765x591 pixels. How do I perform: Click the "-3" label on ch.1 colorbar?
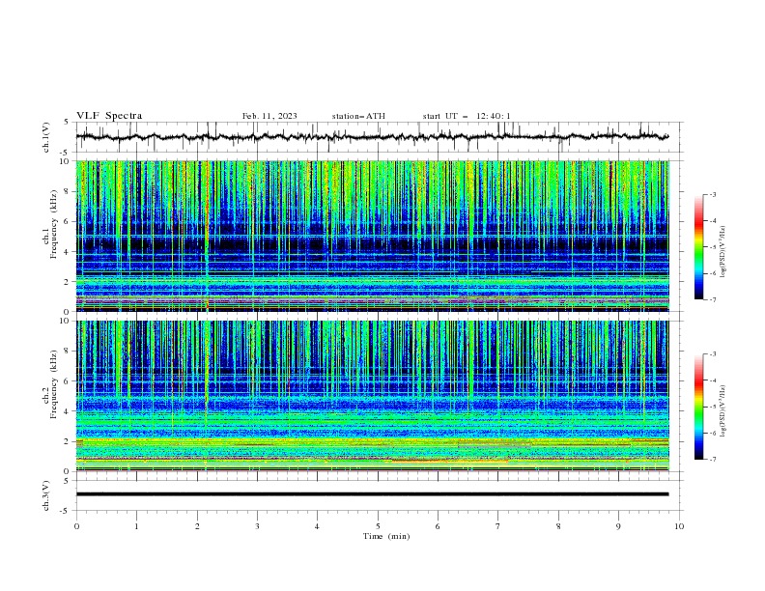pyautogui.click(x=712, y=195)
